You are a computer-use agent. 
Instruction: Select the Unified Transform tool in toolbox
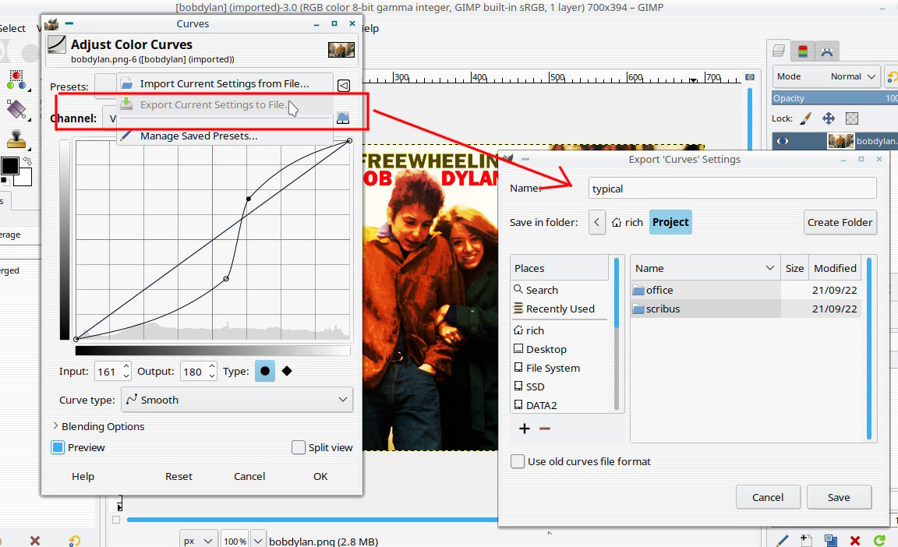pyautogui.click(x=16, y=109)
